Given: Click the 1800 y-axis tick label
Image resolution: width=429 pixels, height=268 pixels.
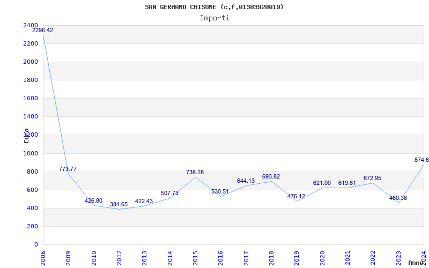Looking at the screenshot, I should pos(31,80).
